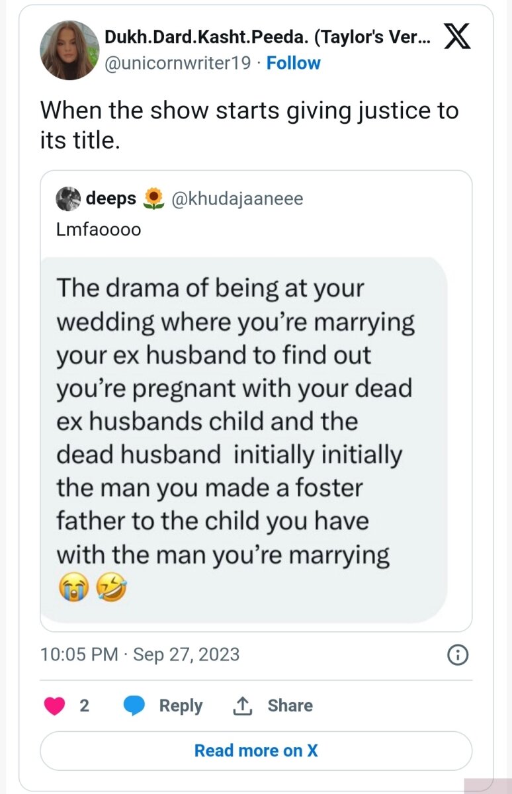Open the unicornwriter19 profile avatar
Screen dimensions: 512x794
69,50
